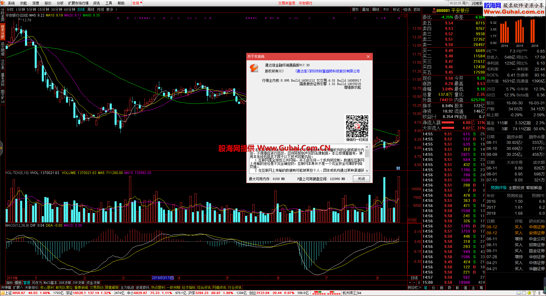Open the 深圳市财富趋势科技股份有限公司 link
This screenshot has height=296, width=546.
[328, 71]
